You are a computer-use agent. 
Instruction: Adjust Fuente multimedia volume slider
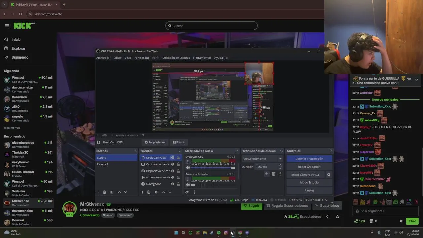(213, 185)
